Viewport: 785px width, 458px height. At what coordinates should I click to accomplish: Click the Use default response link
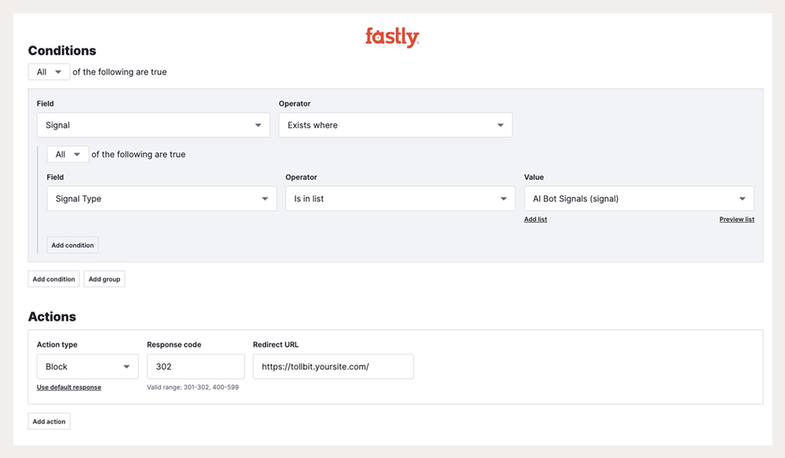(x=69, y=387)
